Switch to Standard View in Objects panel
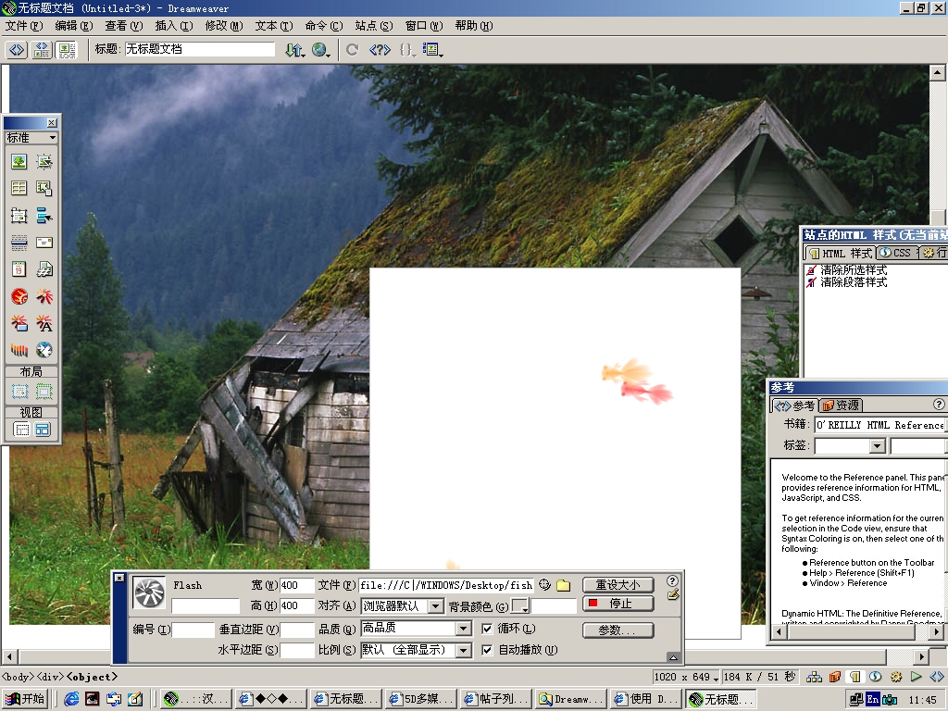 pyautogui.click(x=22, y=430)
